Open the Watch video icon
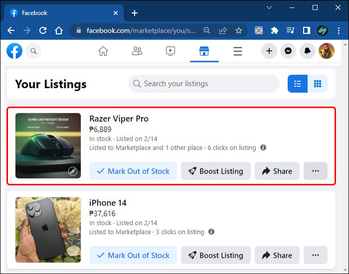Viewport: 349px width, 274px height. pyautogui.click(x=171, y=51)
